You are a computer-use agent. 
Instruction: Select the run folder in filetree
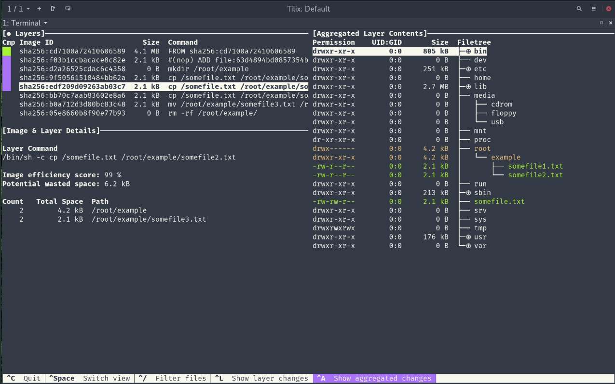tap(480, 184)
